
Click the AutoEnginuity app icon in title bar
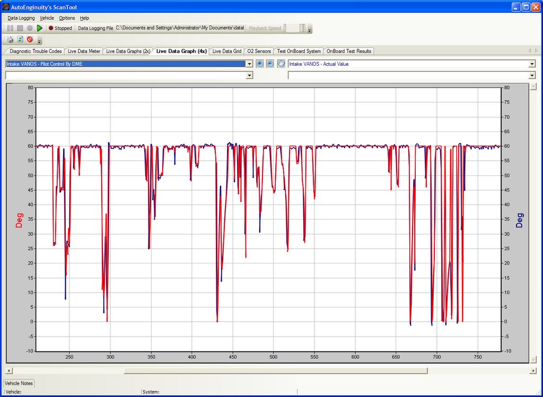point(5,6)
